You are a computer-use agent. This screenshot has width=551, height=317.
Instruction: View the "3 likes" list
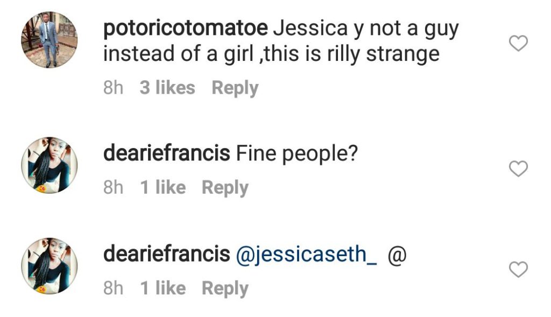coord(167,88)
